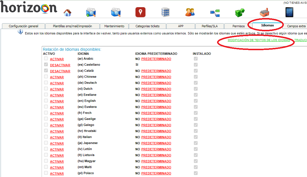
Task: Toggle the active checkbox for Arabic
Action: point(46,59)
